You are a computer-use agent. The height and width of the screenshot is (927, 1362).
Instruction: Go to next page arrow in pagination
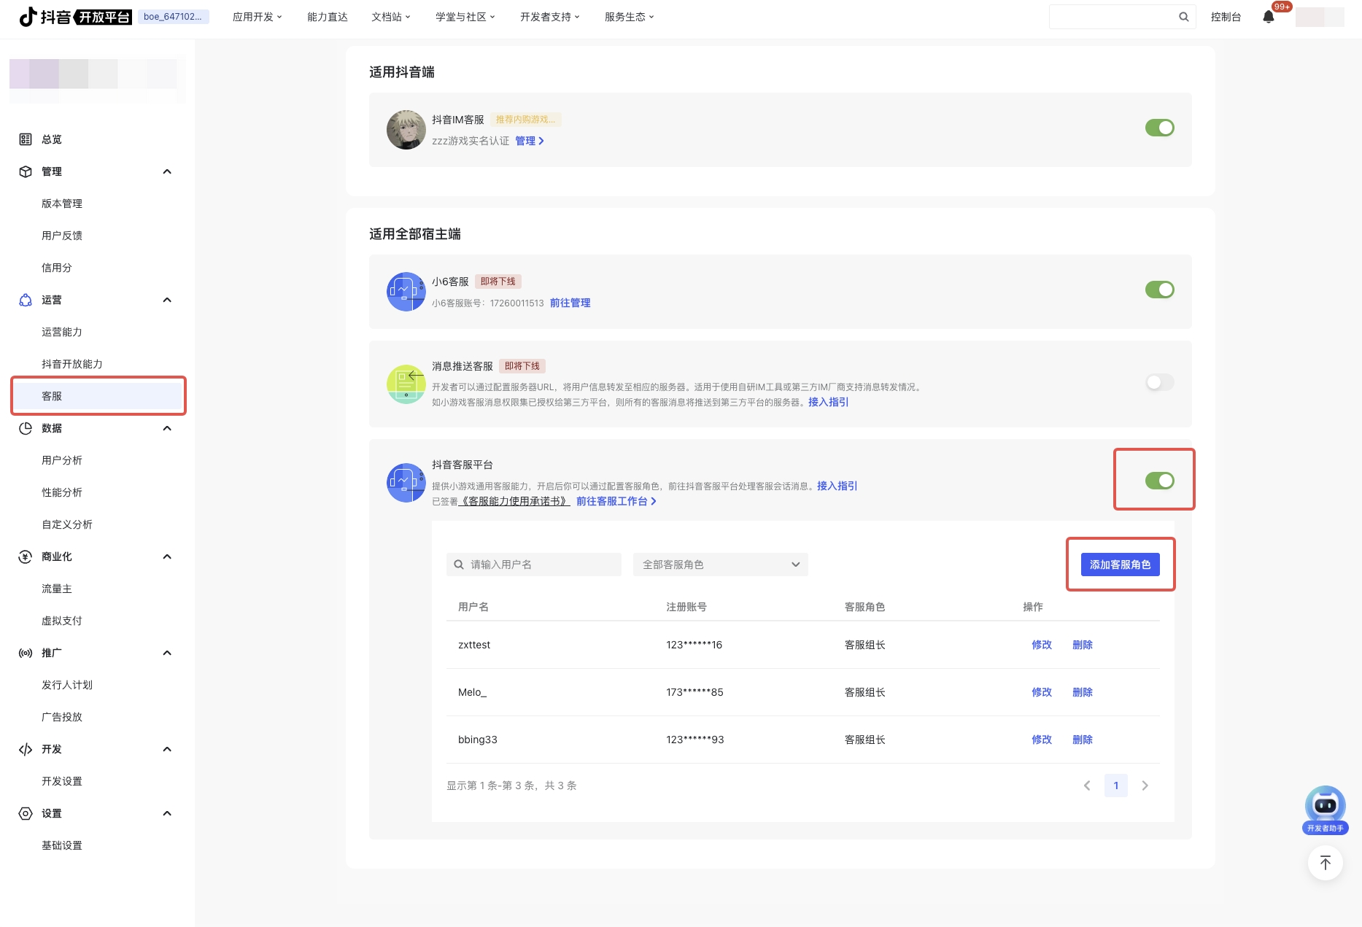(x=1145, y=786)
